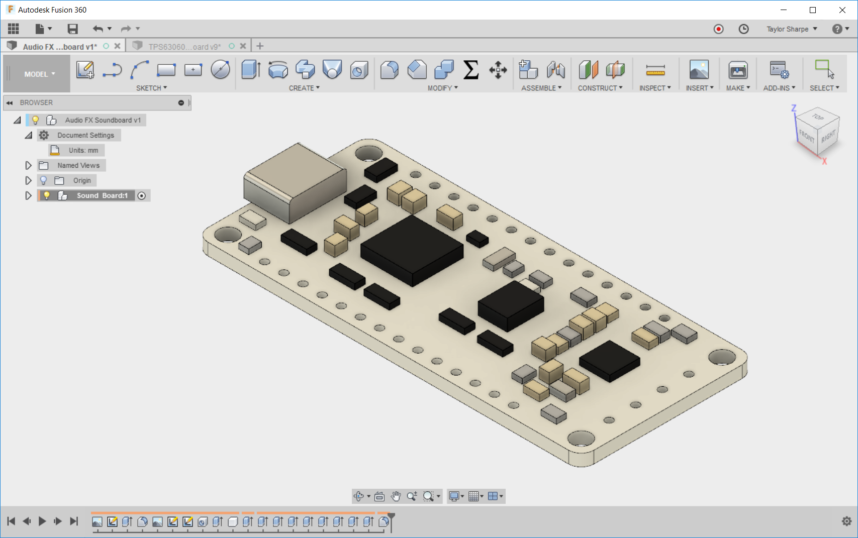Open the MODEL workspace menu

37,73
